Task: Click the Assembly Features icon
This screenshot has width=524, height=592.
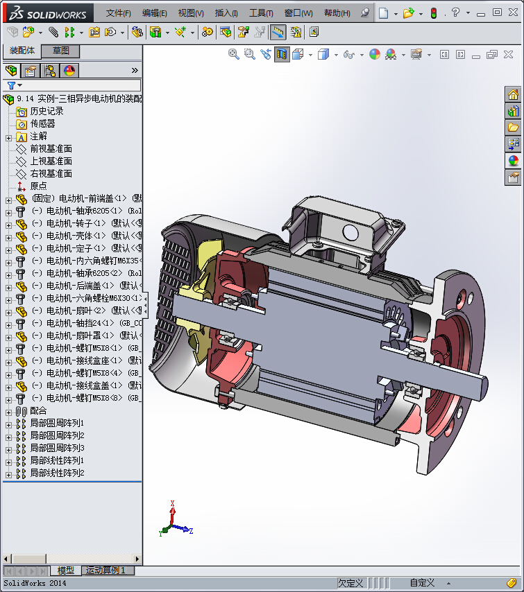Action: (155, 32)
